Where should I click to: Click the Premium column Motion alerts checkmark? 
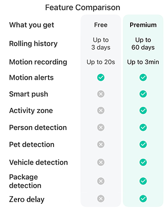(143, 78)
